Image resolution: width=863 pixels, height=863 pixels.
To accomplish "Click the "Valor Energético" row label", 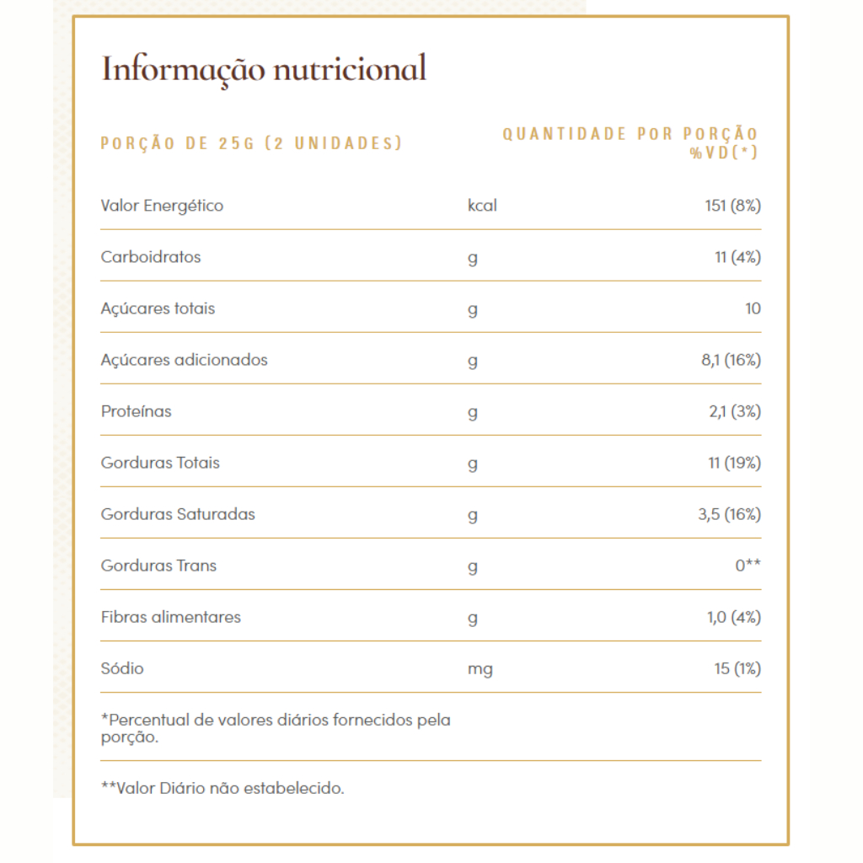I will pos(162,206).
